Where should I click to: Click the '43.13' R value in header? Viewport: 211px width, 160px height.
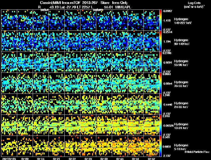tap(54, 7)
